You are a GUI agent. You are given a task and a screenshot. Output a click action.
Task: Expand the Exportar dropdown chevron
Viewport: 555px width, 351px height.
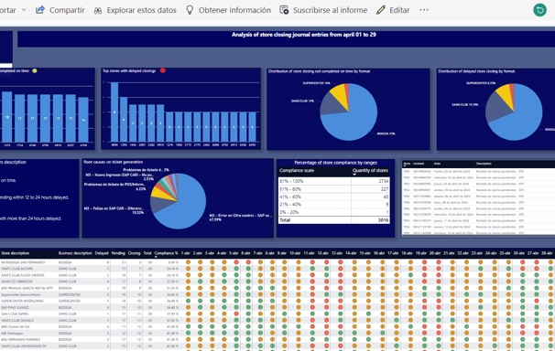click(x=24, y=10)
